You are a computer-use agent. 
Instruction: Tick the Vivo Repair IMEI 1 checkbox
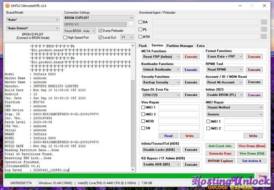[143, 107]
